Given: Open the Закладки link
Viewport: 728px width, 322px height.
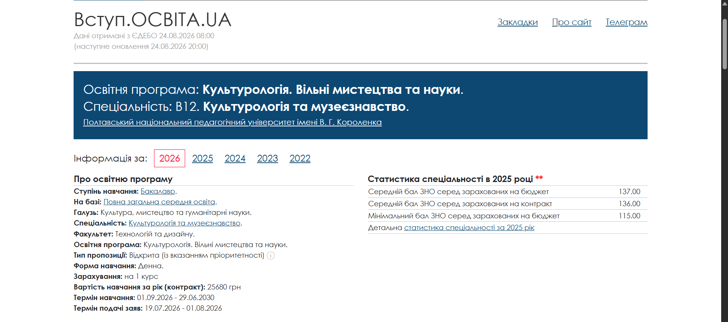Looking at the screenshot, I should [517, 22].
